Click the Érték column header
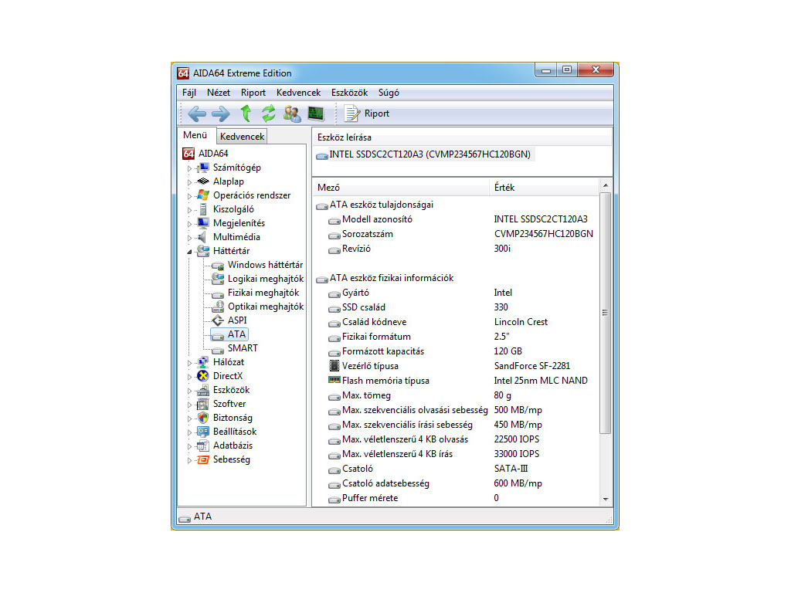Screen dimensions: 791x593 [x=505, y=188]
